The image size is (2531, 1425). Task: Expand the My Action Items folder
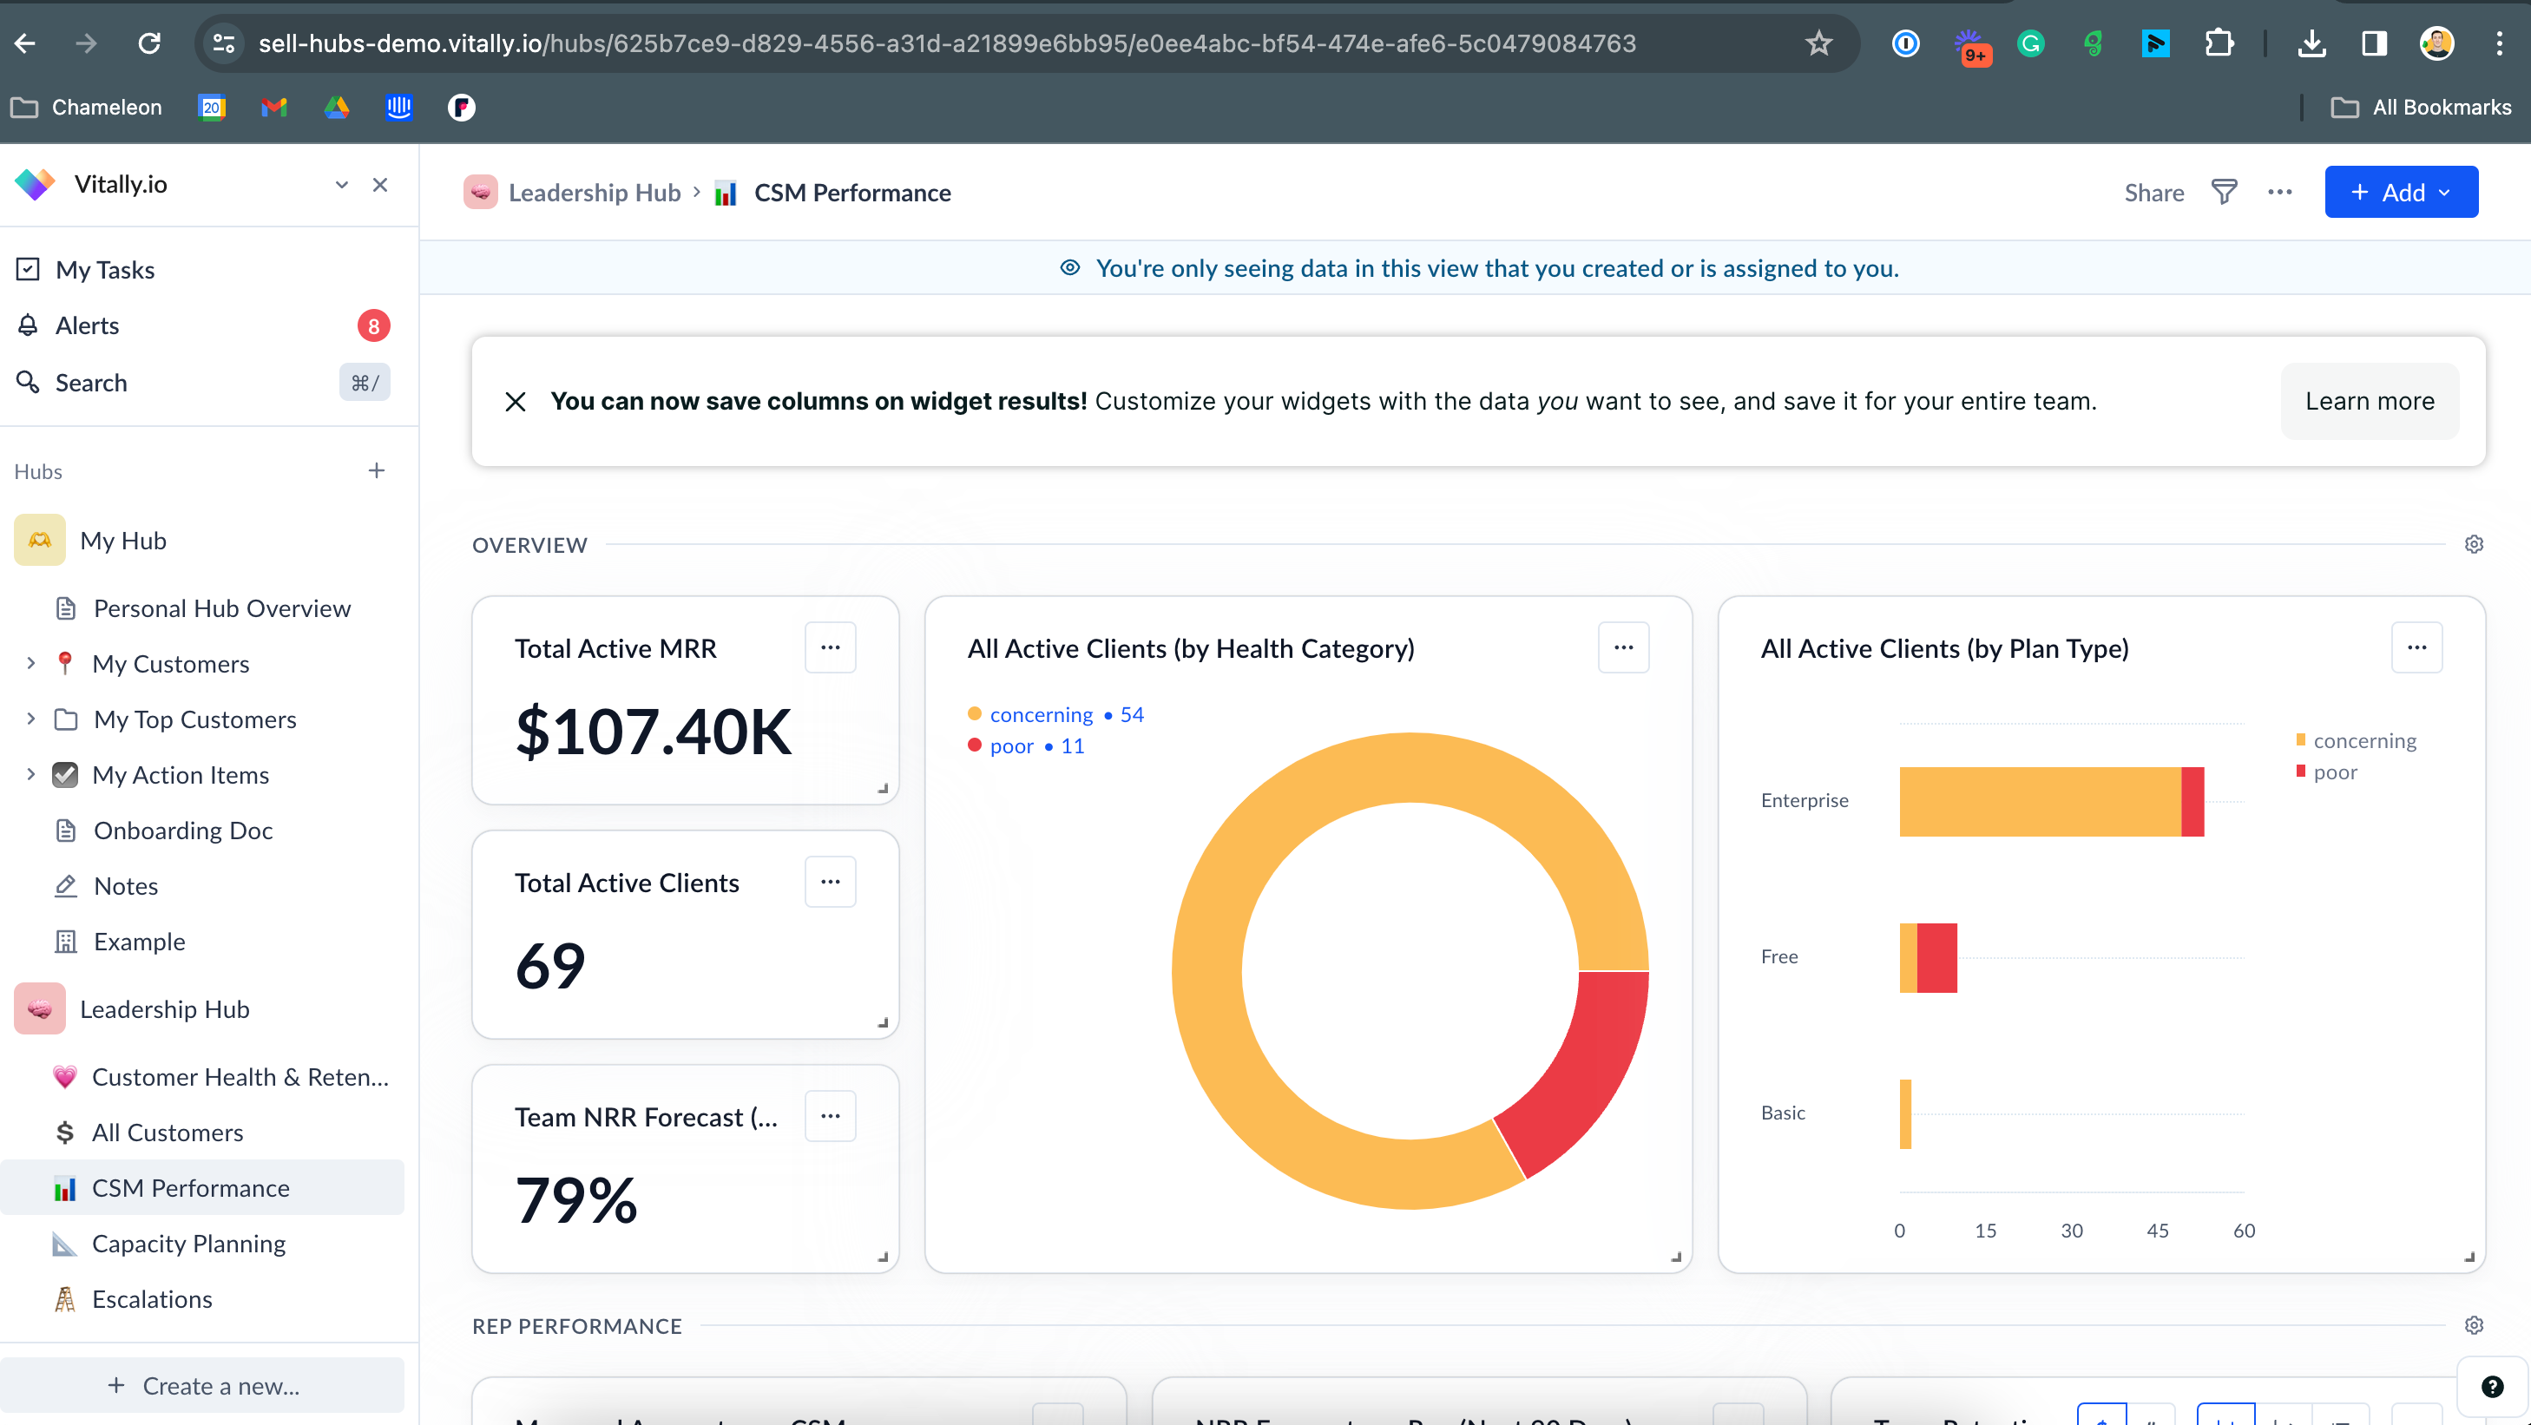31,775
